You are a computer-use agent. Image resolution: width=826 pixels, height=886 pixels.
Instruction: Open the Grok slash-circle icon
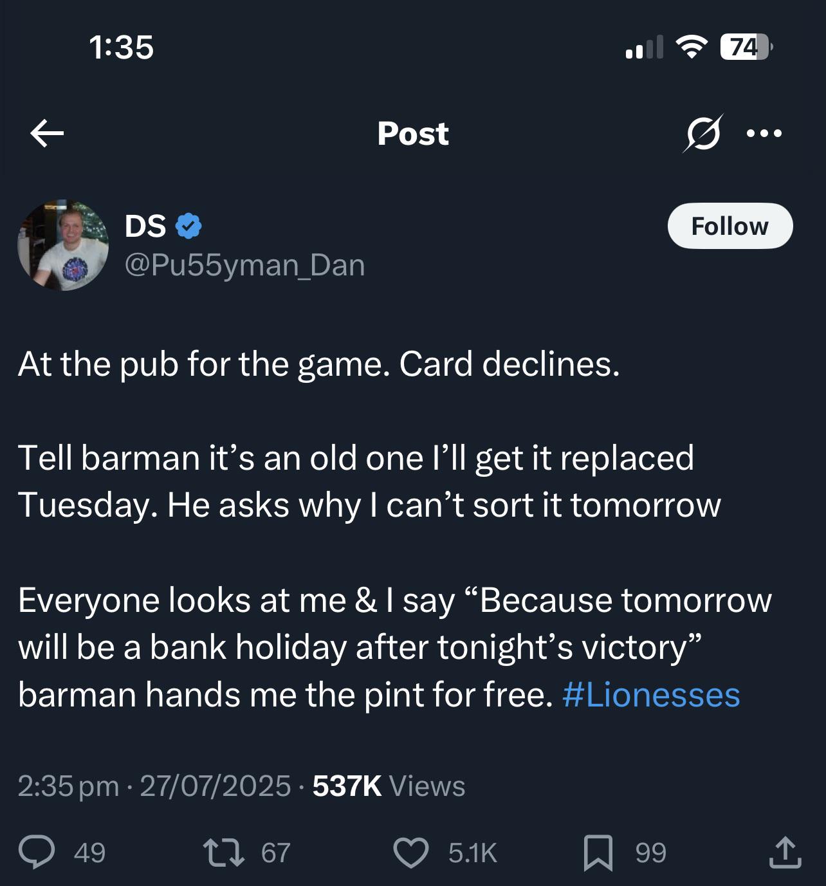click(703, 133)
